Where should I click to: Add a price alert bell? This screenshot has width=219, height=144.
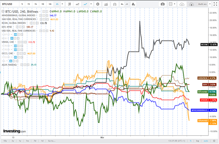coord(133,4)
